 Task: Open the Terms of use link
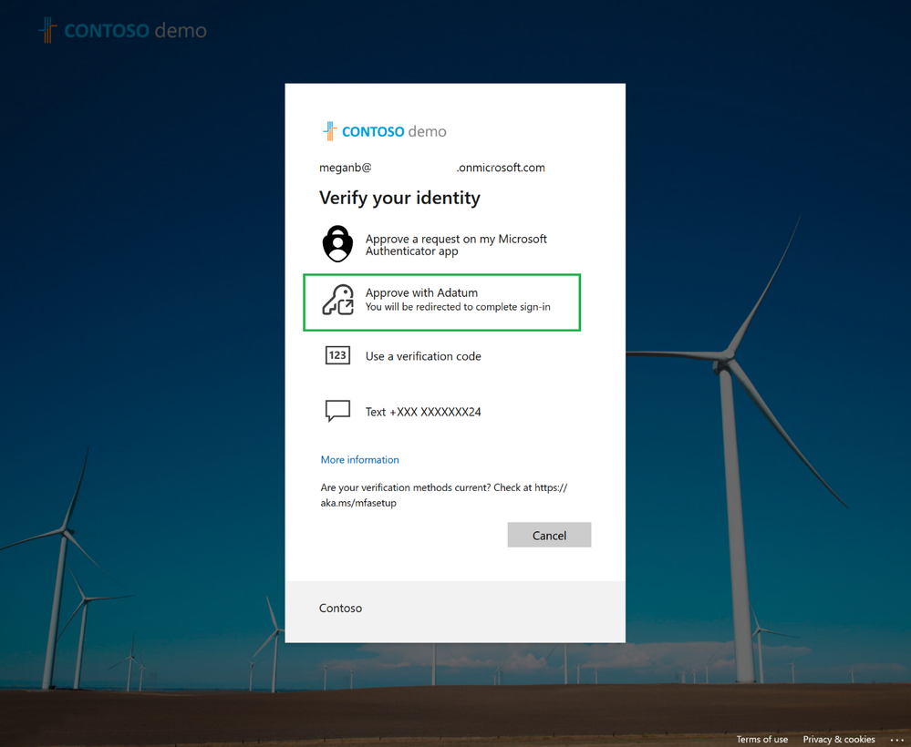coord(761,739)
